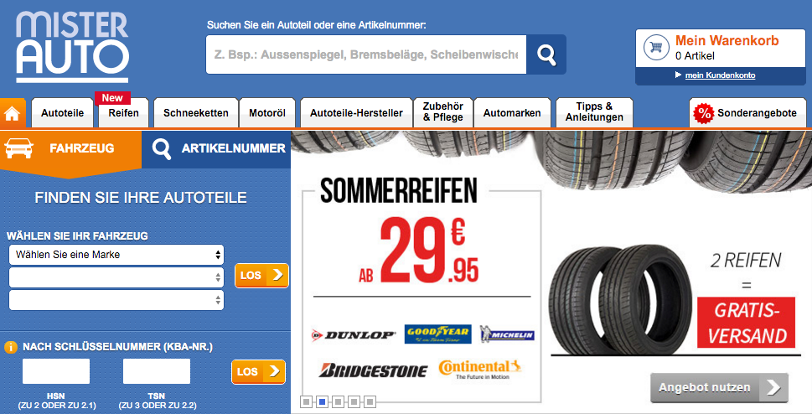Viewport: 812px width, 414px height.
Task: Open the Reifen menu tab
Action: pos(123,113)
